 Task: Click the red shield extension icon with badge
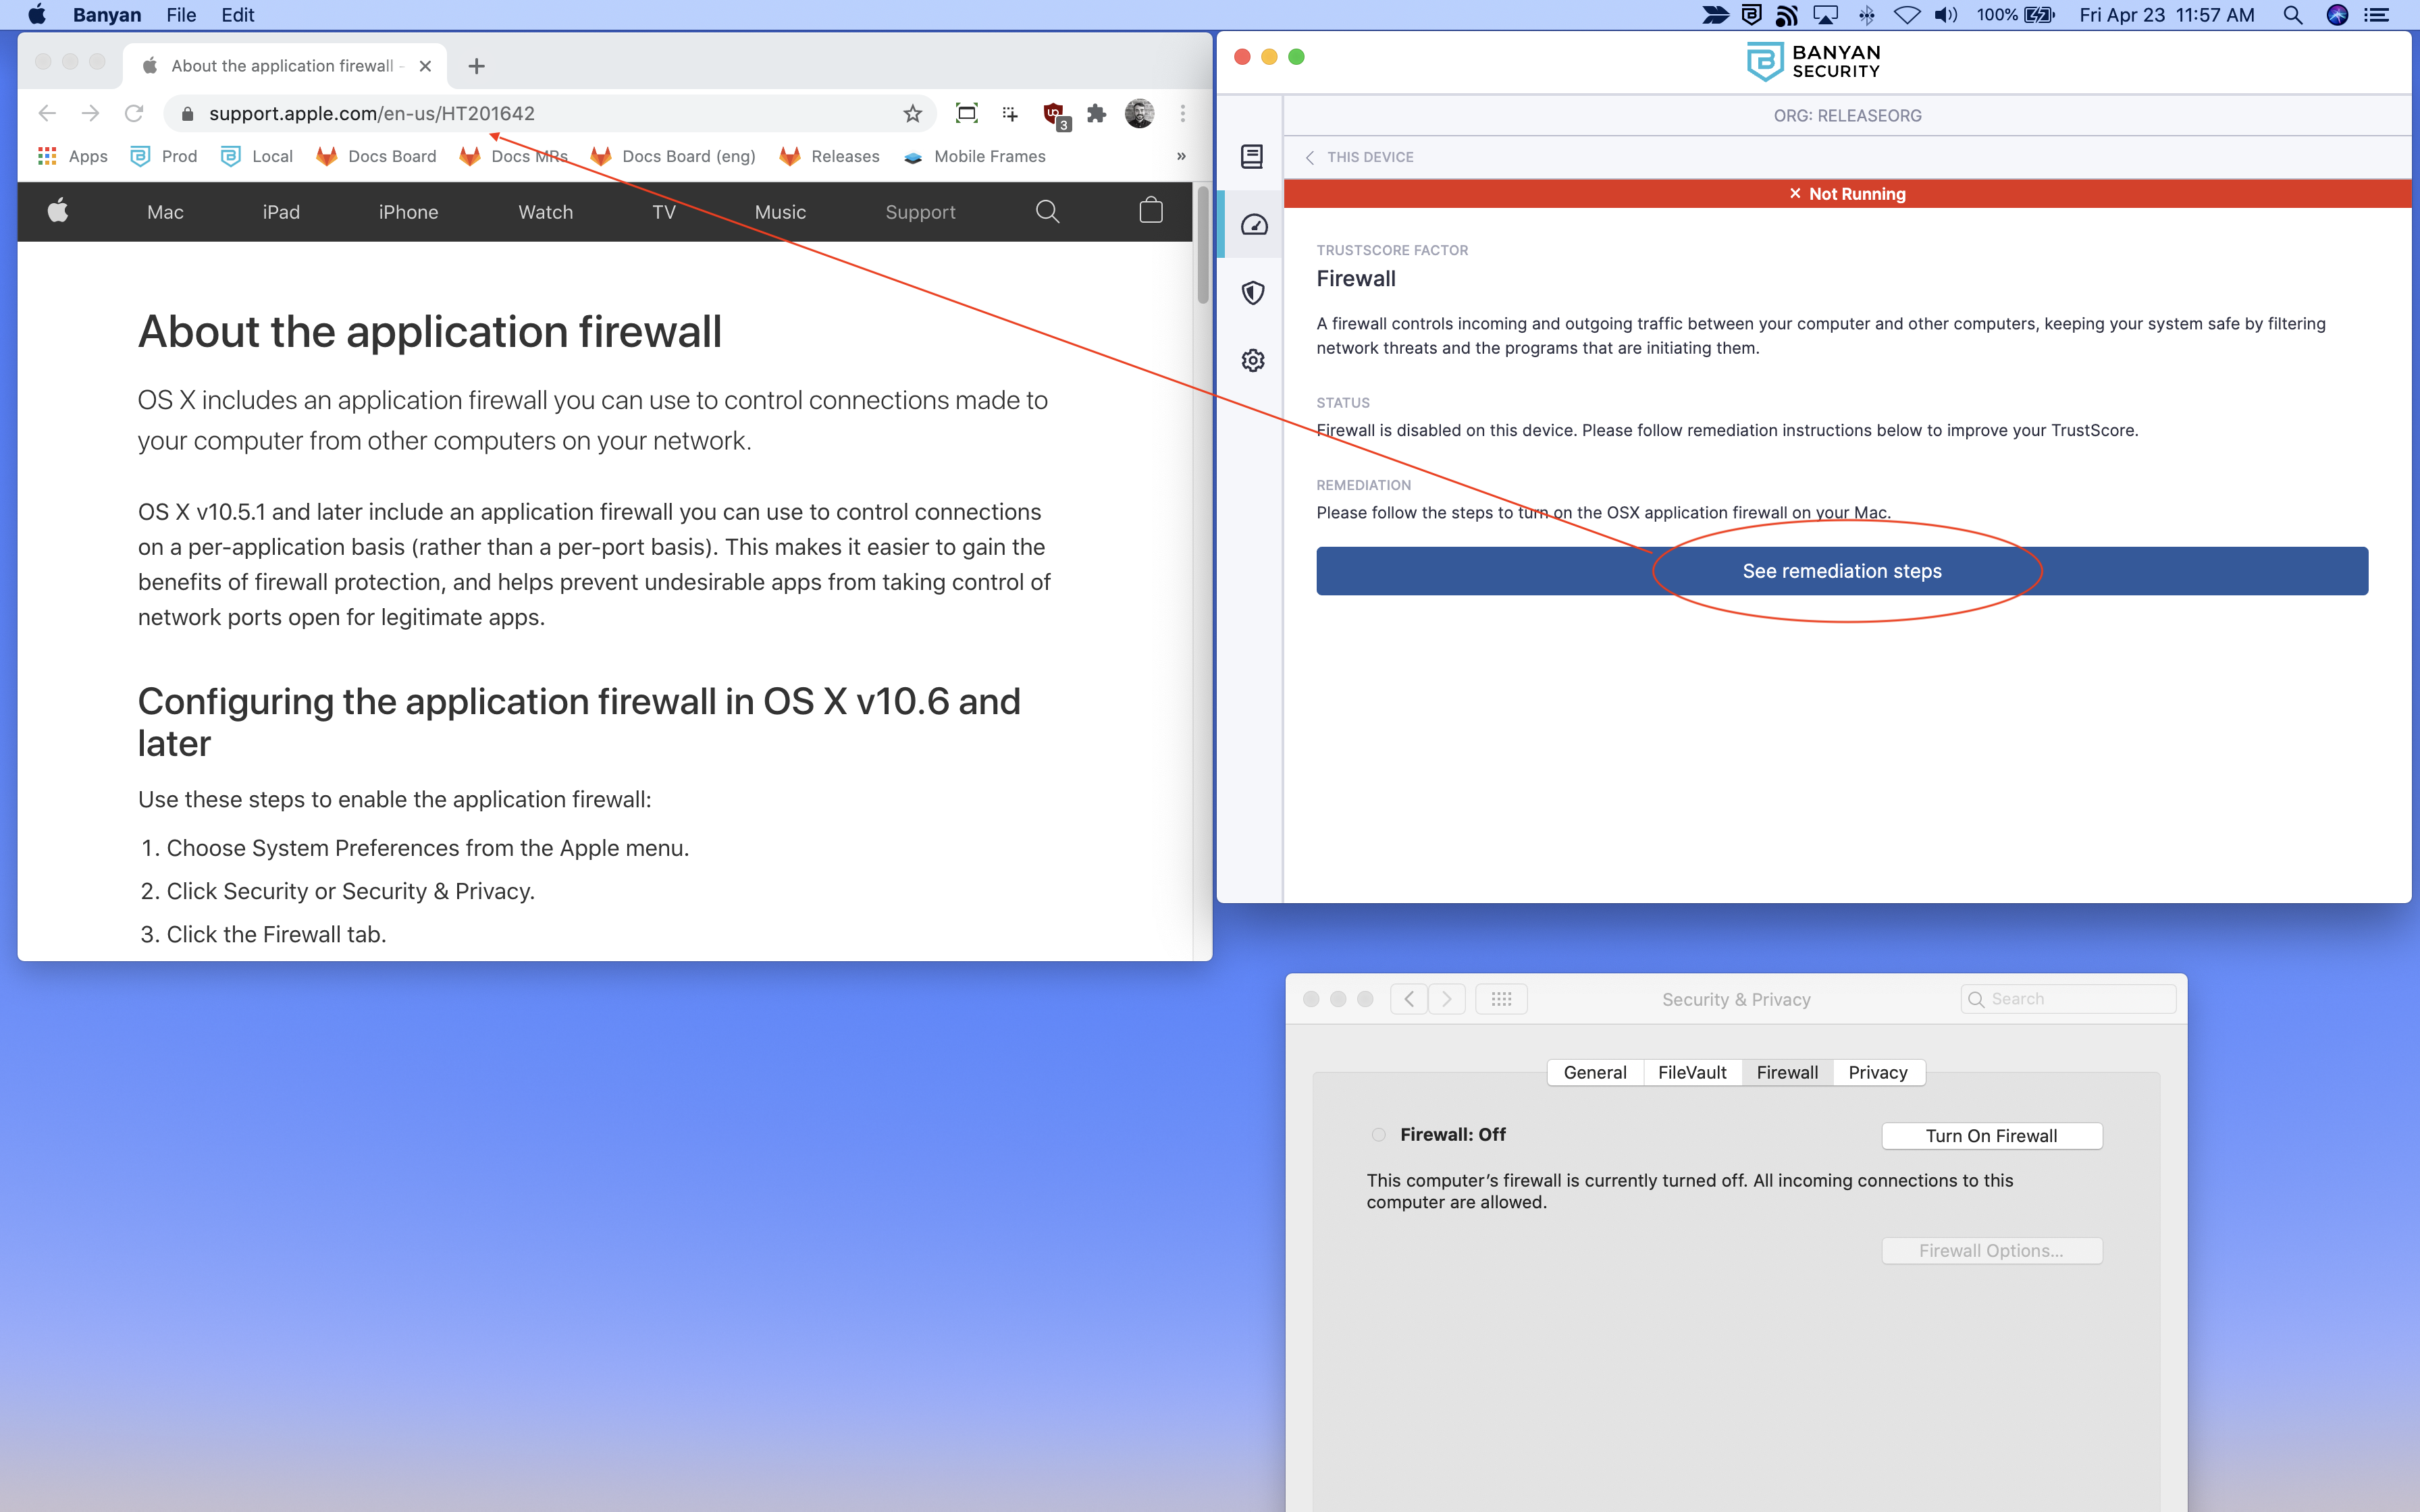tap(1055, 115)
